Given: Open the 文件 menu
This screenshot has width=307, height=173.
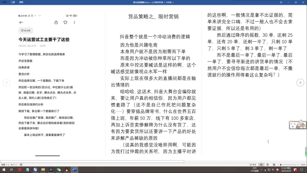Looking at the screenshot, I should 4,2.
